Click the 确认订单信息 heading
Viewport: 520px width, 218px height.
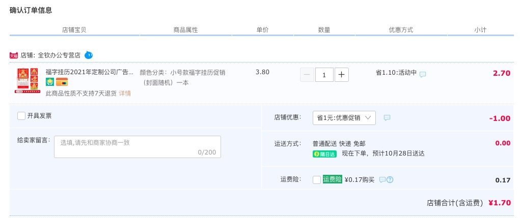coord(31,10)
